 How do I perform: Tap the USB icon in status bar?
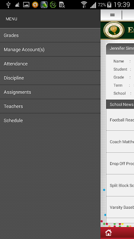pos(8,5)
